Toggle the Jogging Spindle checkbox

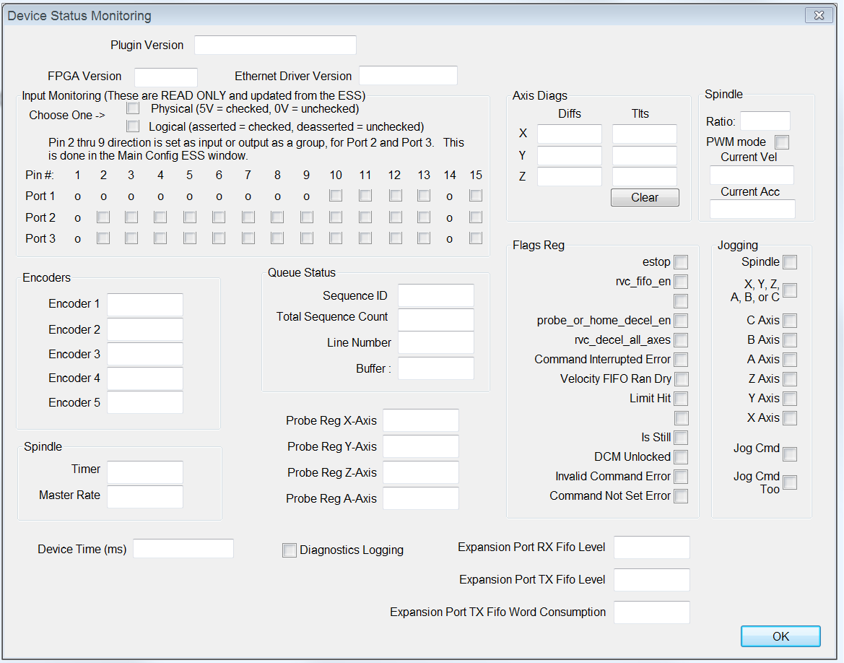tap(790, 262)
